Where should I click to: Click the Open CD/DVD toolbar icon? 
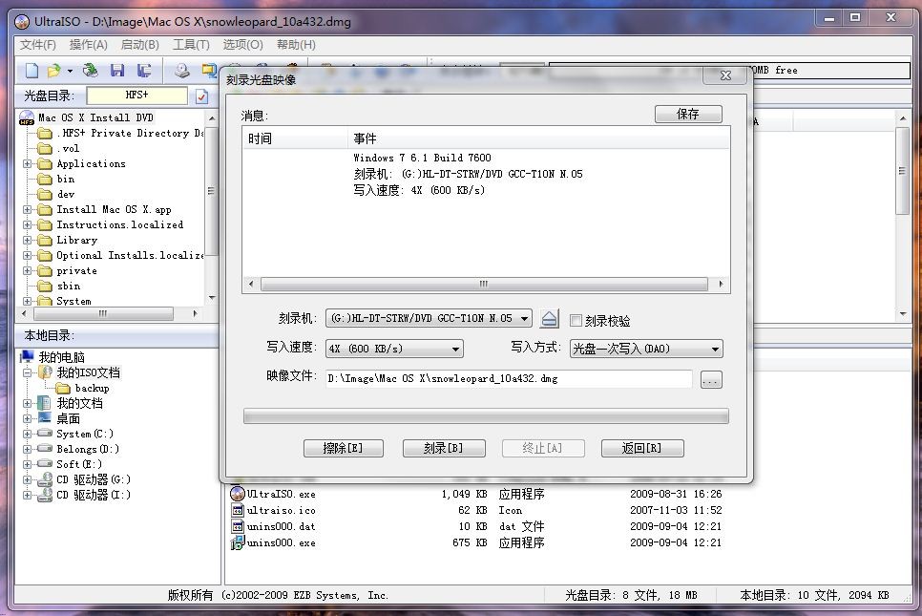coord(91,71)
